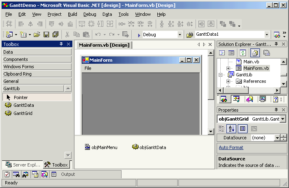Open Debug configuration dropdown
Image resolution: width=289 pixels, height=188 pixels.
180,35
